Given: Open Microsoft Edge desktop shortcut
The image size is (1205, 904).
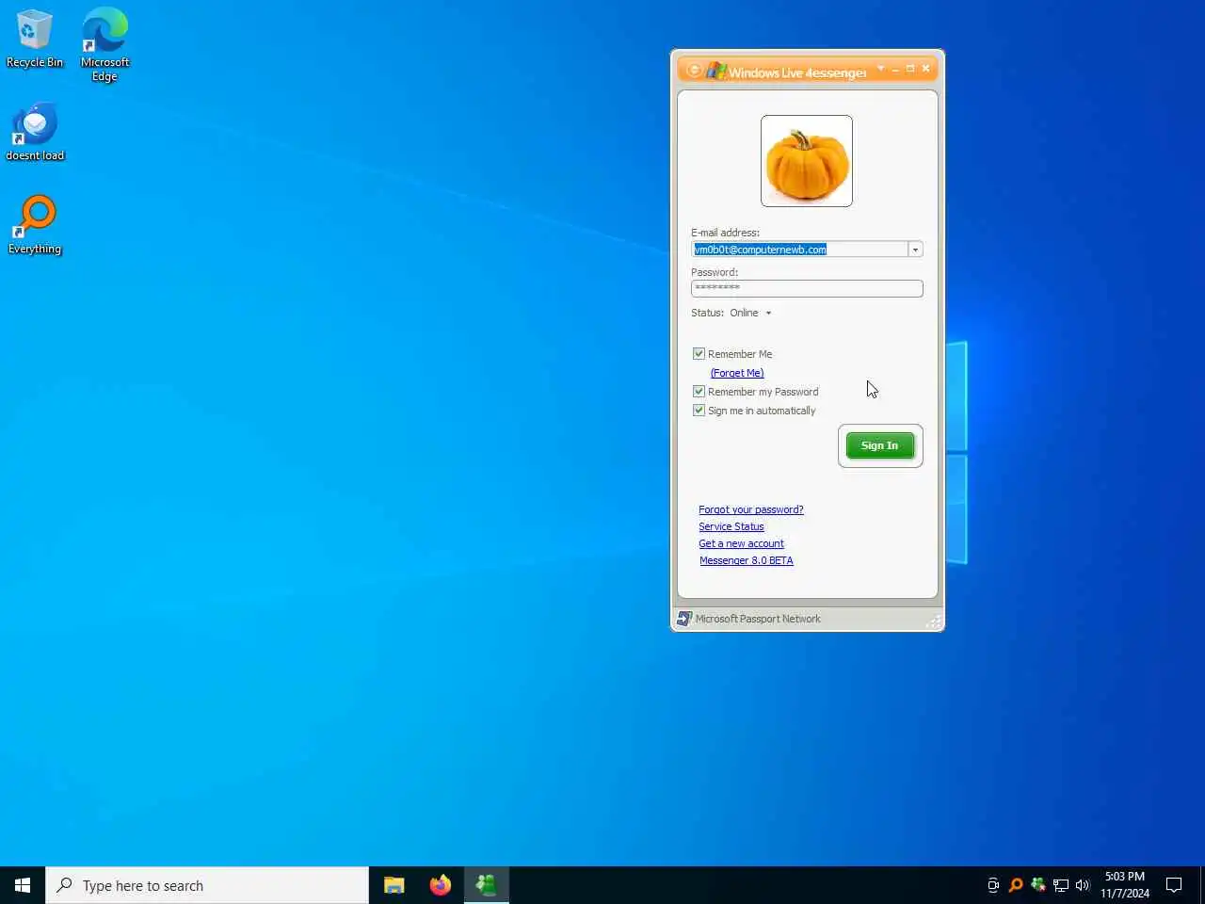Looking at the screenshot, I should [104, 44].
